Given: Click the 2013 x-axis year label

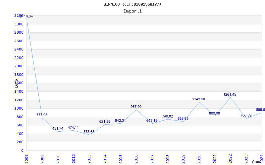Looking at the screenshot, I should click(x=89, y=159).
